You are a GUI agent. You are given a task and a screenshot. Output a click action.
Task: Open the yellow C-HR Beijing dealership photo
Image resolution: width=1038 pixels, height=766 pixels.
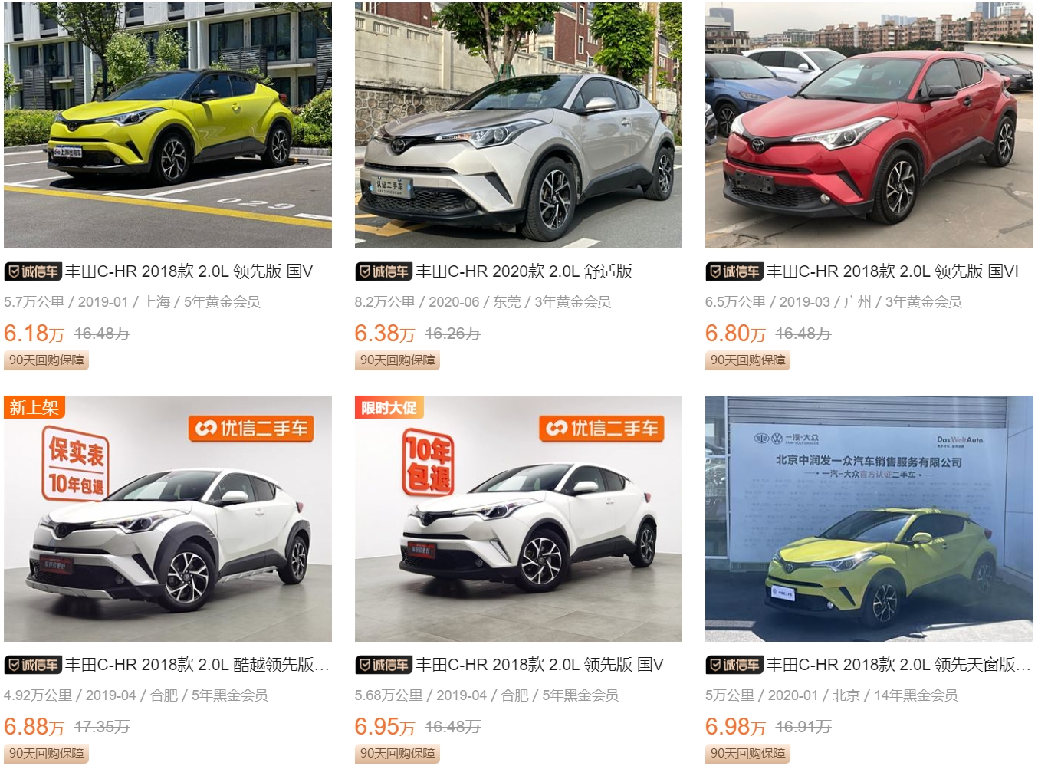coord(869,518)
